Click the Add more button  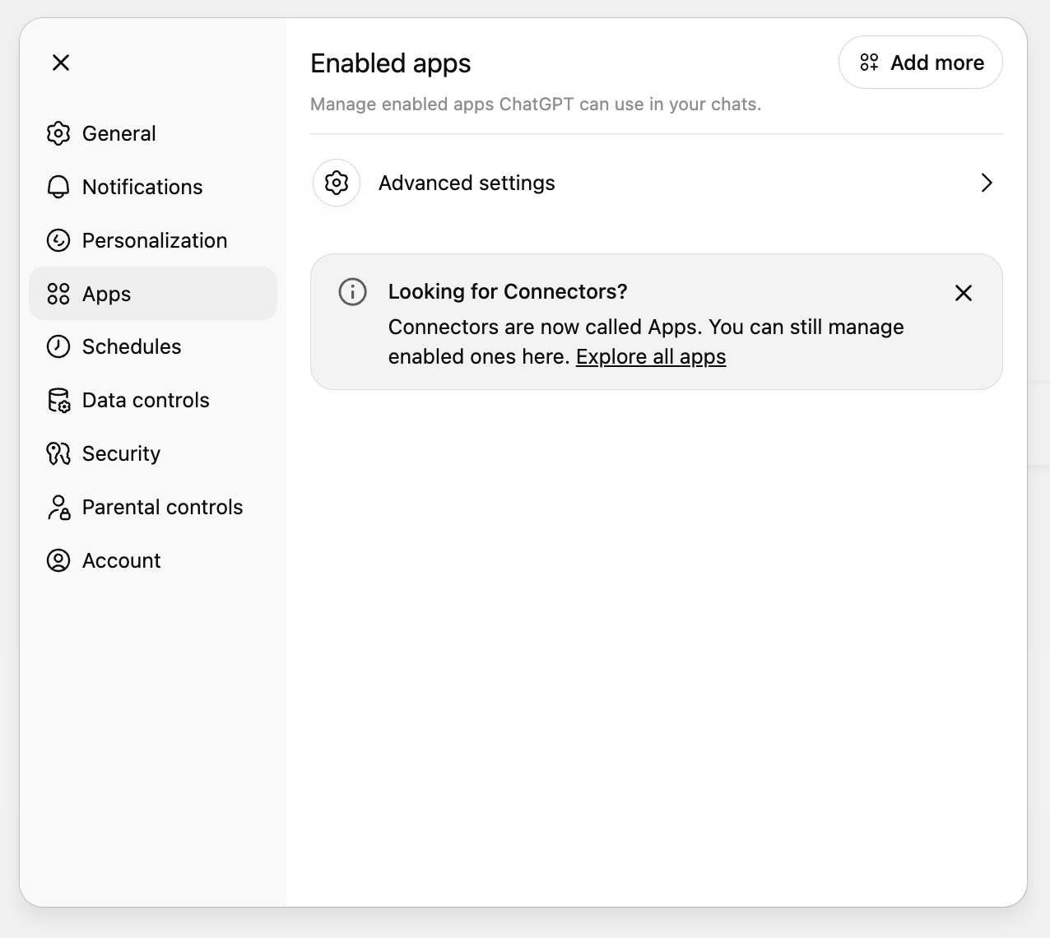[x=920, y=62]
